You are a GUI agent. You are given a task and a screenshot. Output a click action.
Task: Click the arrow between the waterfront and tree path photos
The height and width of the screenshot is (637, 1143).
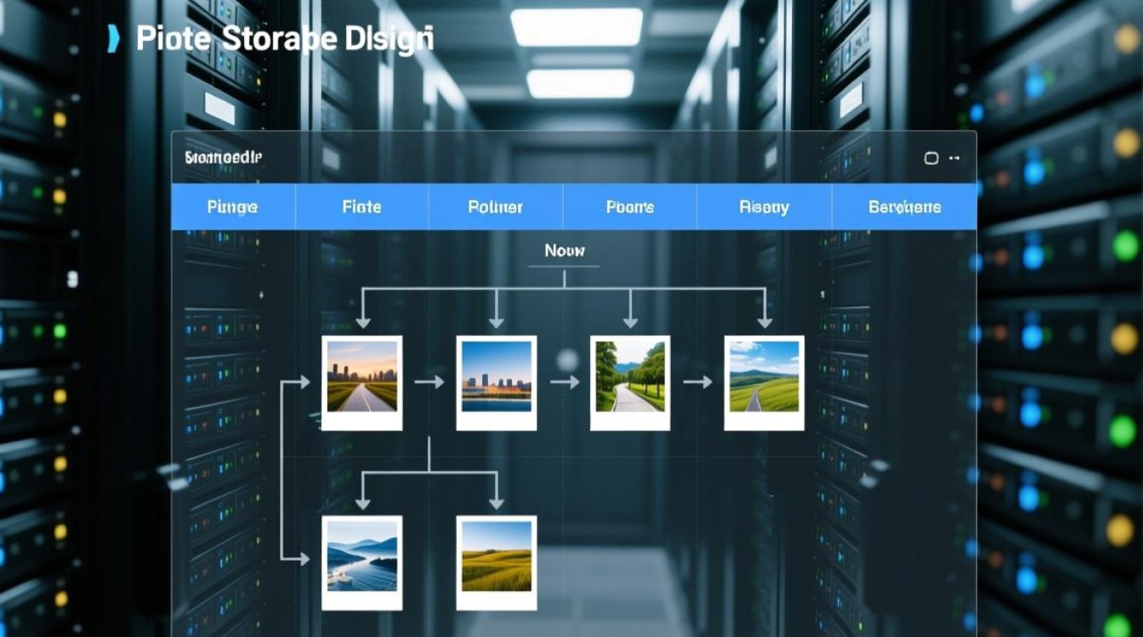564,382
